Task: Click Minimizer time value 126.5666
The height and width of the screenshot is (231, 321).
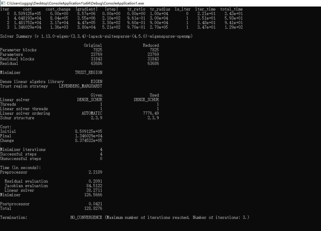Action: (x=93, y=195)
